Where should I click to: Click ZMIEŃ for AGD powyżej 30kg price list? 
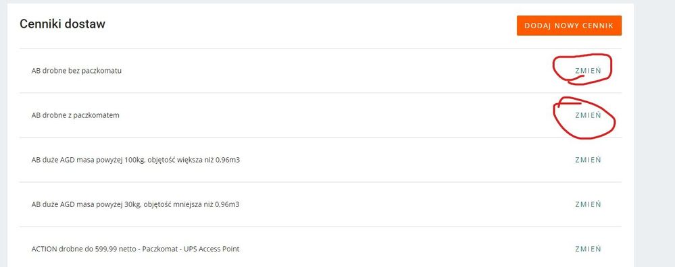[588, 204]
